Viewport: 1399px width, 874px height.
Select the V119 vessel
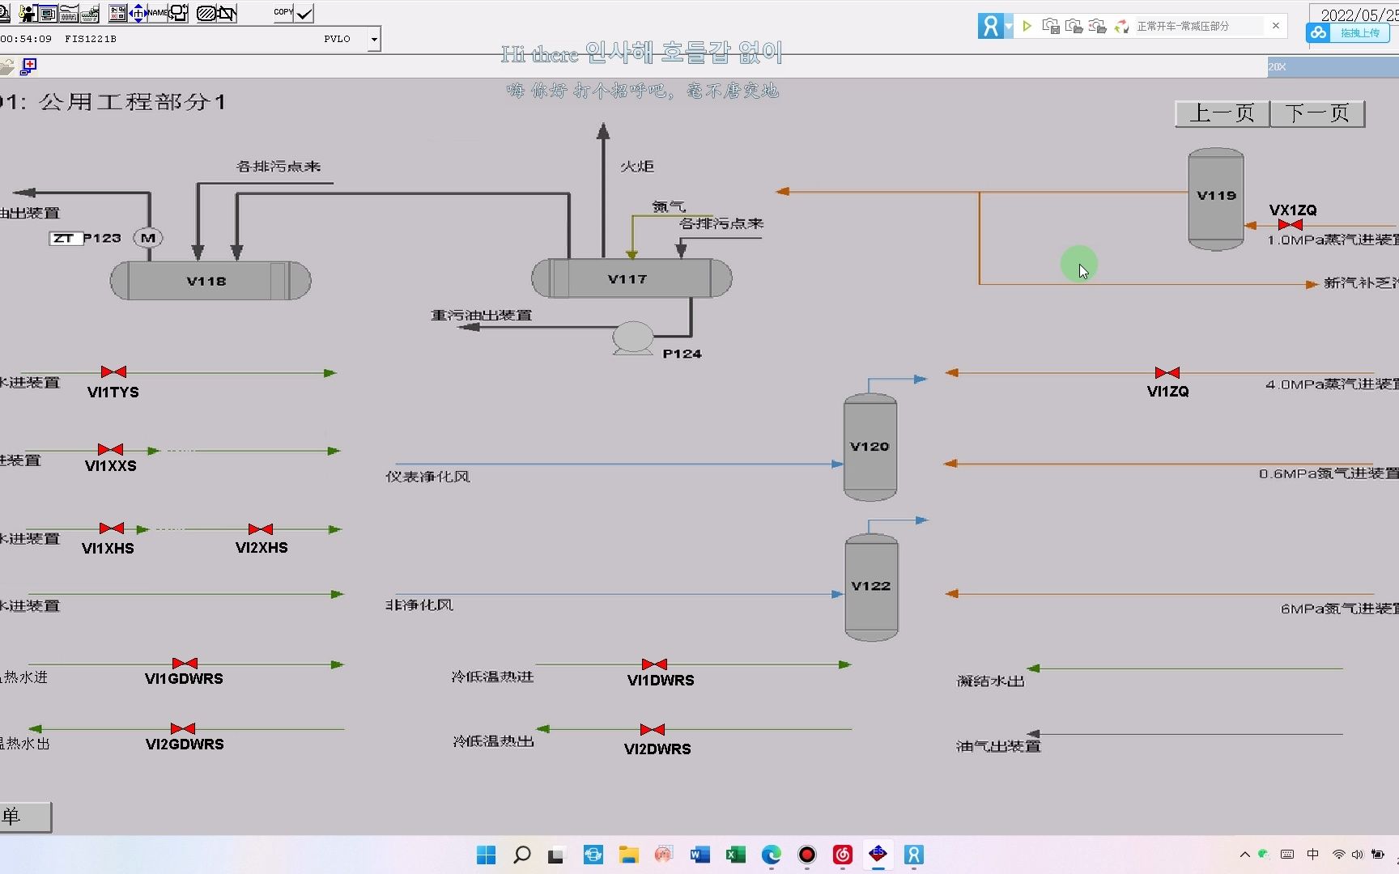(1216, 199)
